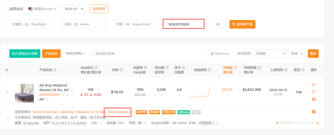
Task: Click help icon next to 产品信息 header
Action: 55,70
